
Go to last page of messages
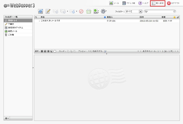click(178, 51)
